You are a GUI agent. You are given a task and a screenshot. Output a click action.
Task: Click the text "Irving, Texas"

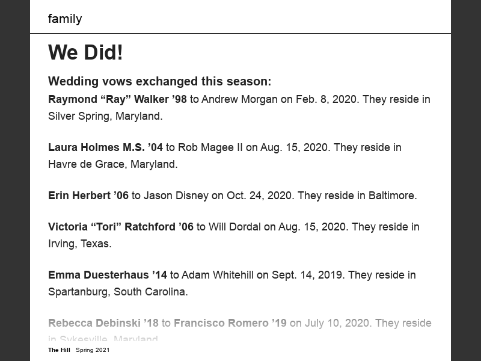click(79, 244)
